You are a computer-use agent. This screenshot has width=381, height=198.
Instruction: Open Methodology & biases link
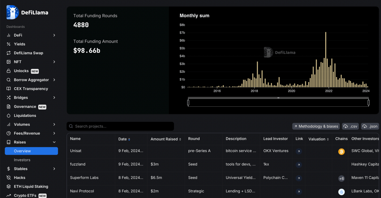(x=316, y=126)
